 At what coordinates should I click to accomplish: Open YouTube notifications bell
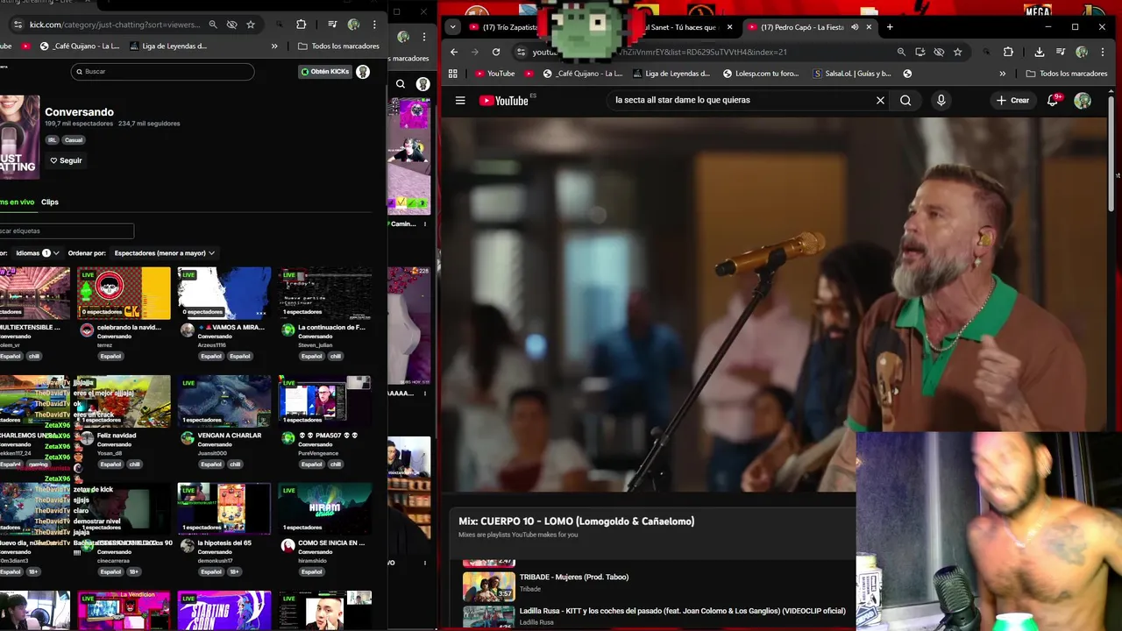point(1053,100)
